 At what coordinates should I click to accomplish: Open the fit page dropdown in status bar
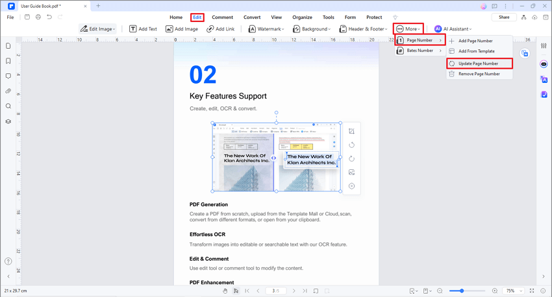tap(414, 291)
